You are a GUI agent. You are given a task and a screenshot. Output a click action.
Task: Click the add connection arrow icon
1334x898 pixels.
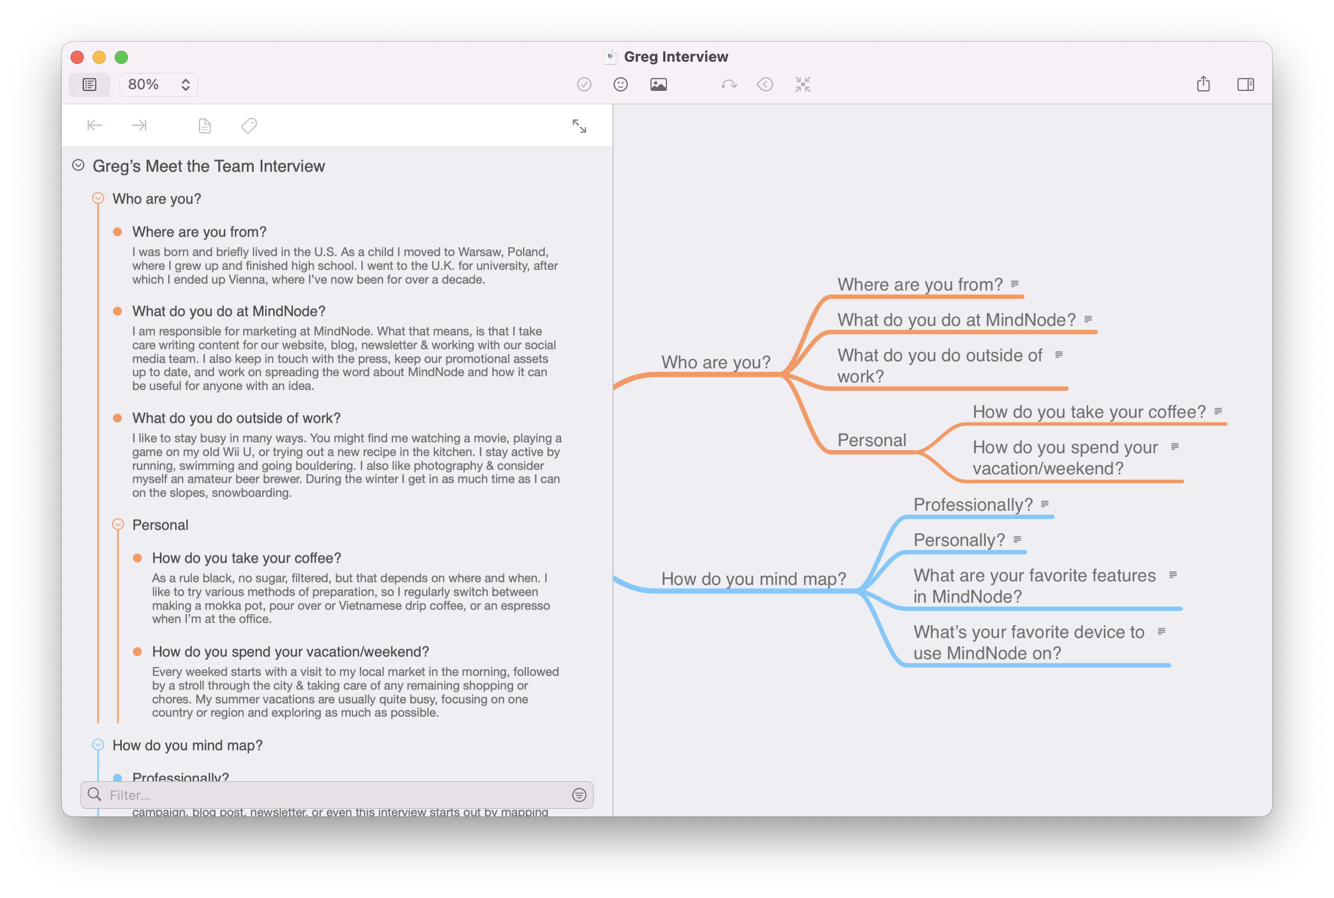point(729,85)
